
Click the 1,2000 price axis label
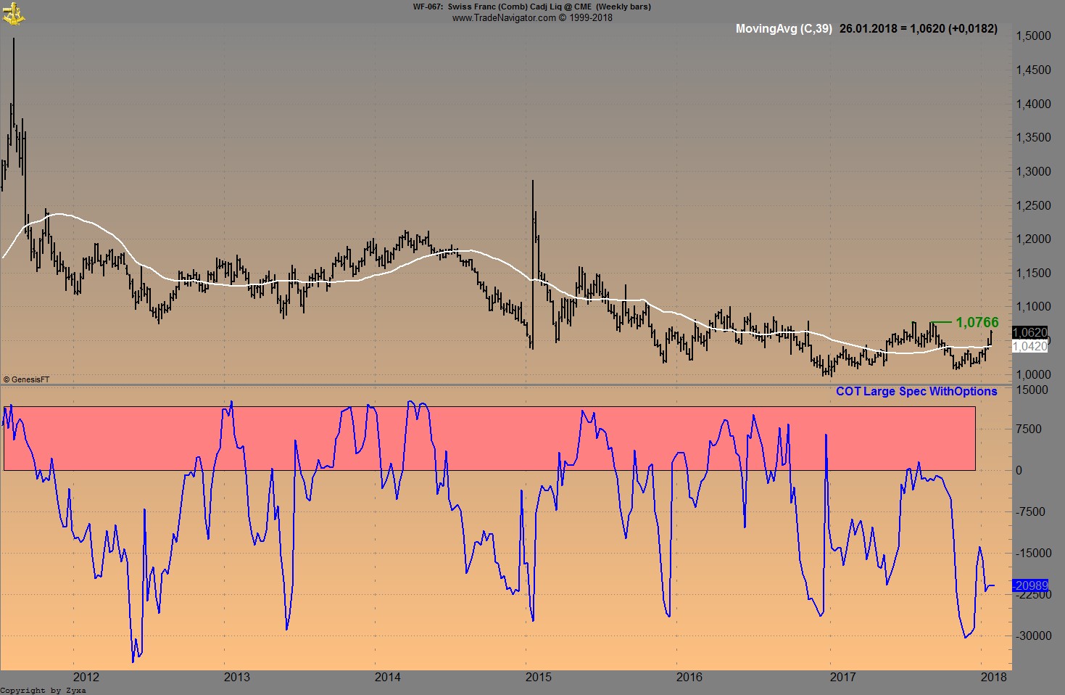pyautogui.click(x=1033, y=239)
